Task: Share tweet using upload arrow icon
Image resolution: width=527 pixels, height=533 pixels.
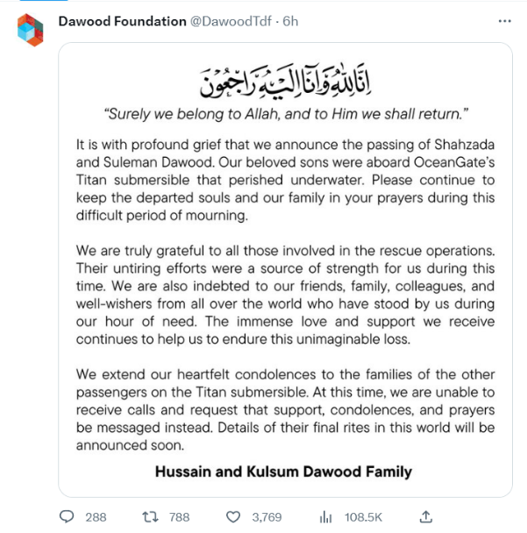Action: 425,516
